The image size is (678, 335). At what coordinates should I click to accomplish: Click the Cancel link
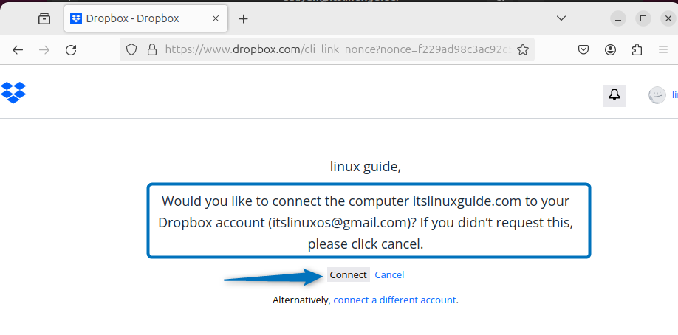pos(389,275)
